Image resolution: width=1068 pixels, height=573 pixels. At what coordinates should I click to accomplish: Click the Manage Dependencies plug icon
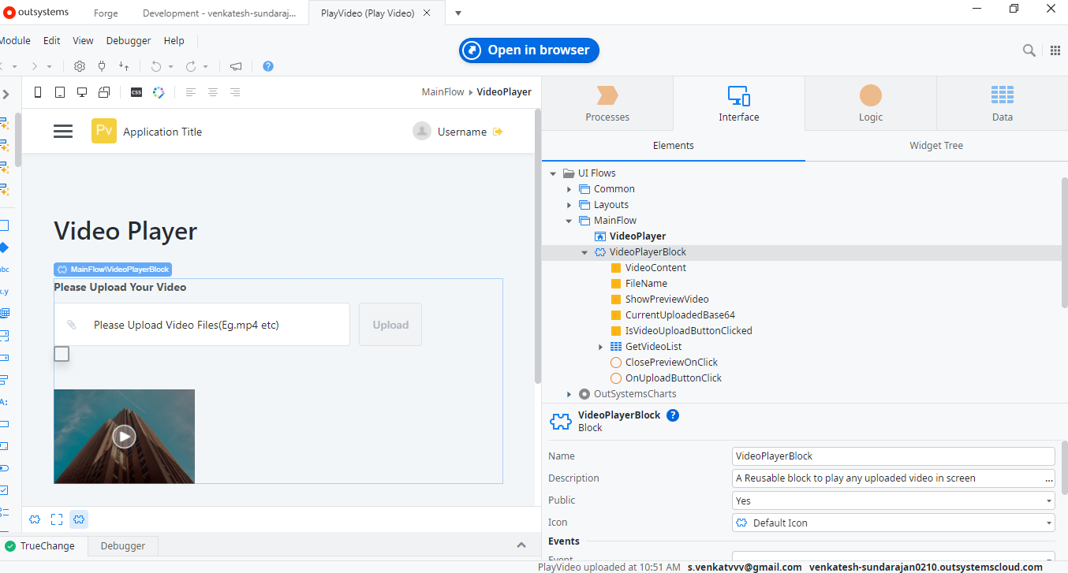point(102,66)
